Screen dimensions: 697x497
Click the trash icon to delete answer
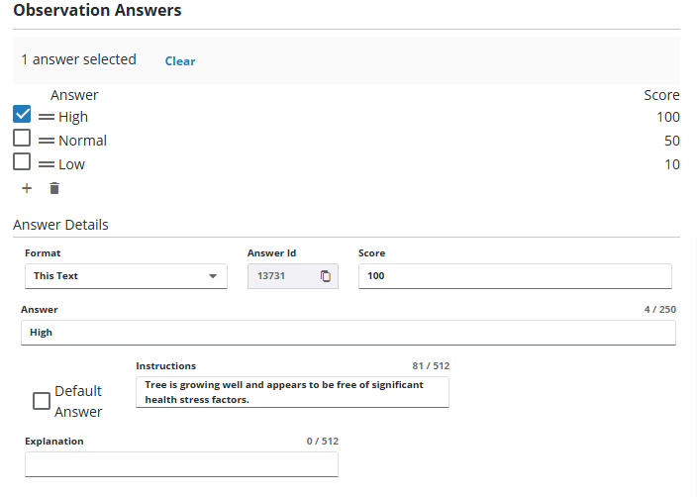coord(54,188)
